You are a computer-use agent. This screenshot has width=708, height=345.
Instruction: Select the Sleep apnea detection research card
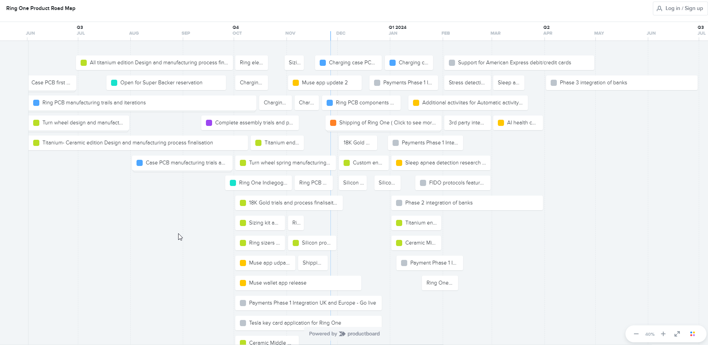(x=441, y=163)
